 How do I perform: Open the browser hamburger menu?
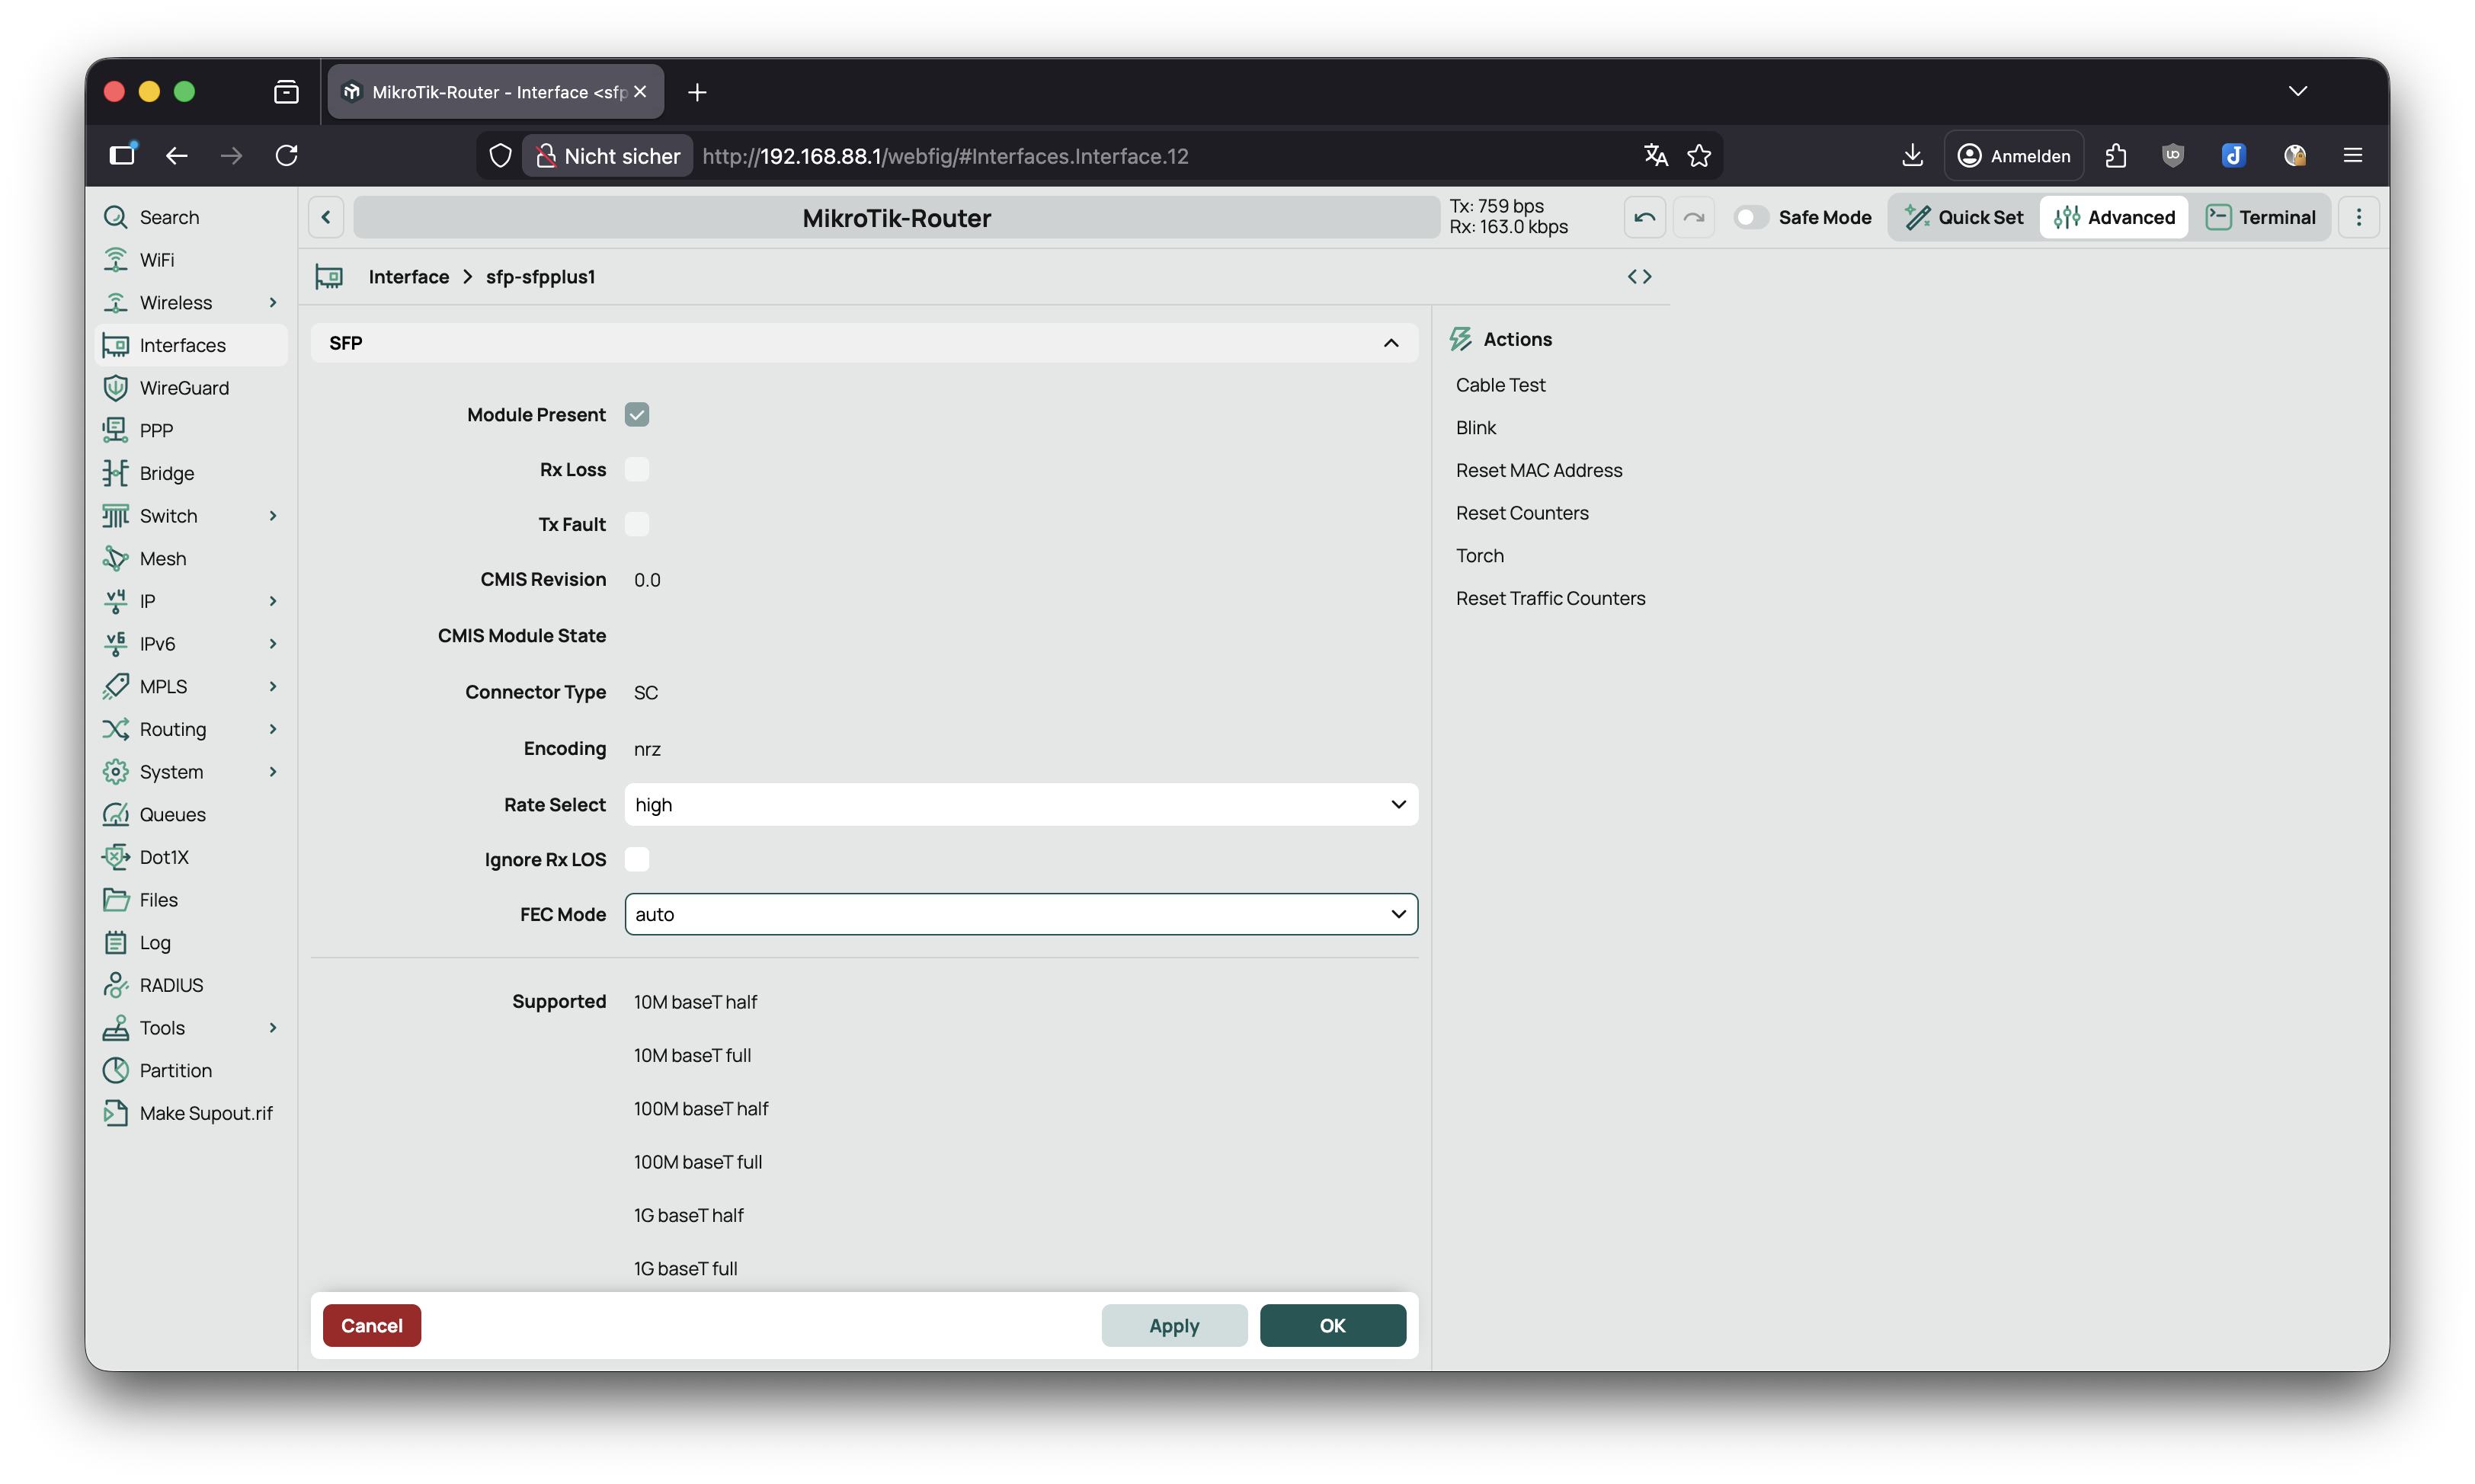pyautogui.click(x=2352, y=155)
